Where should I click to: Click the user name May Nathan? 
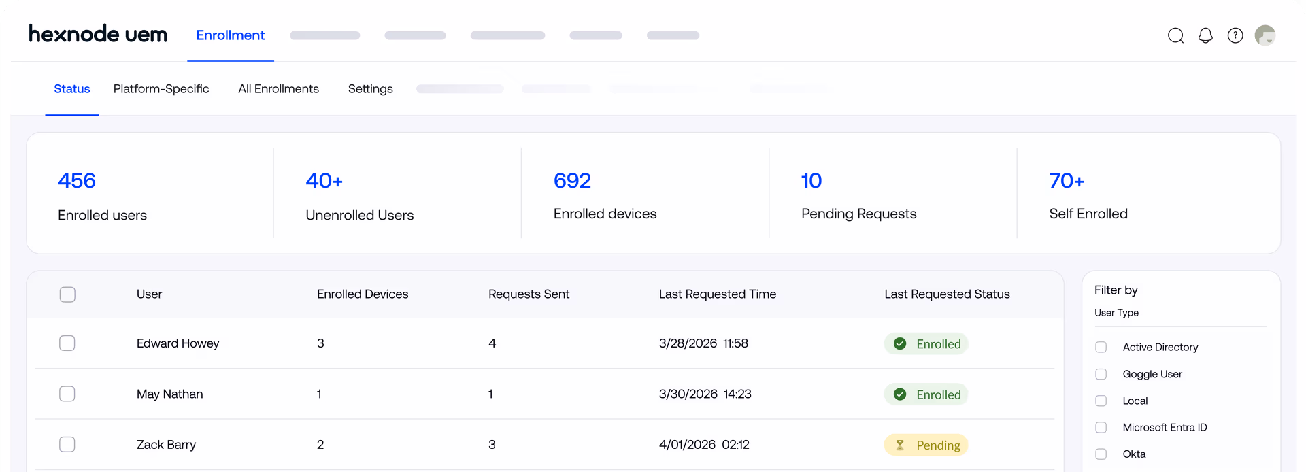(x=169, y=394)
